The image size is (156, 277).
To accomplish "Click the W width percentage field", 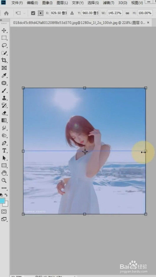I will (115, 13).
